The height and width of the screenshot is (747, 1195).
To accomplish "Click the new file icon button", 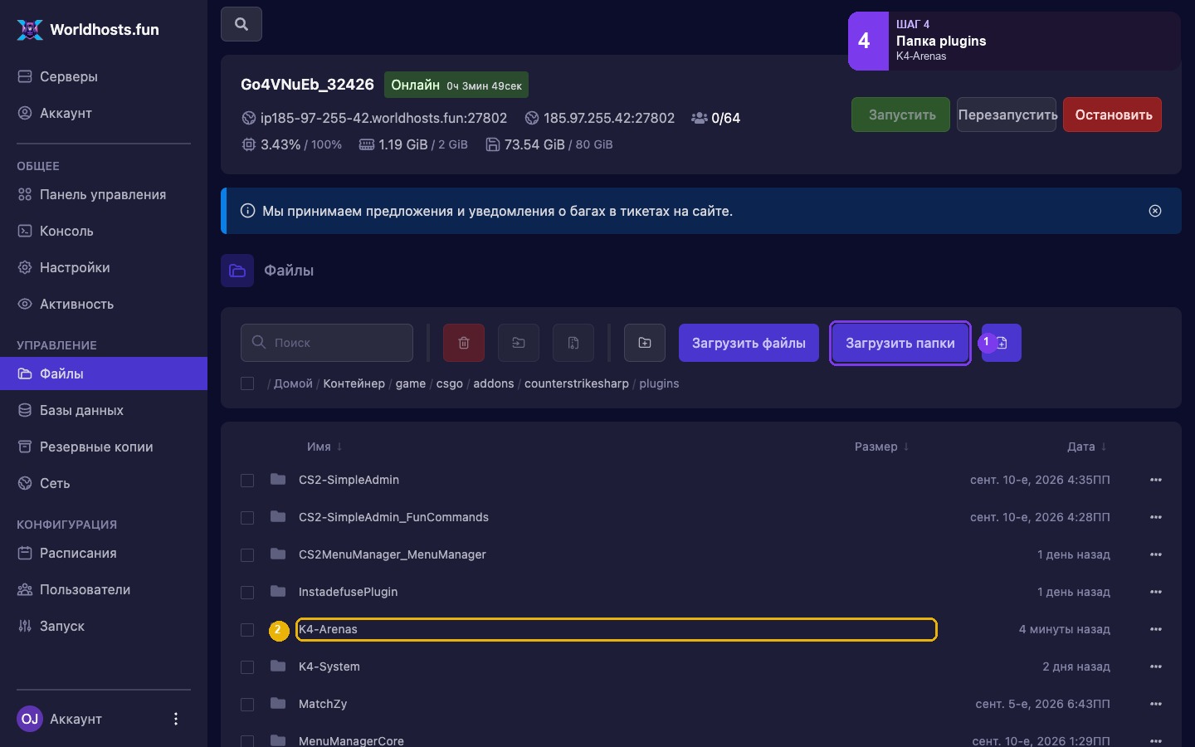I will pos(1002,343).
